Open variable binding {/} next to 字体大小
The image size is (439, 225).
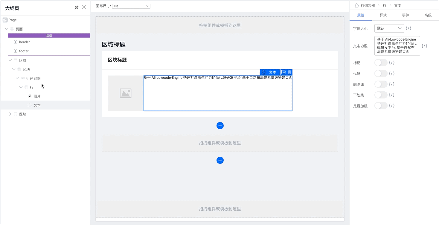pos(409,28)
